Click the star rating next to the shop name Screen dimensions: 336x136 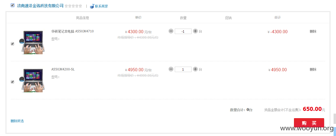pyautogui.click(x=73, y=6)
